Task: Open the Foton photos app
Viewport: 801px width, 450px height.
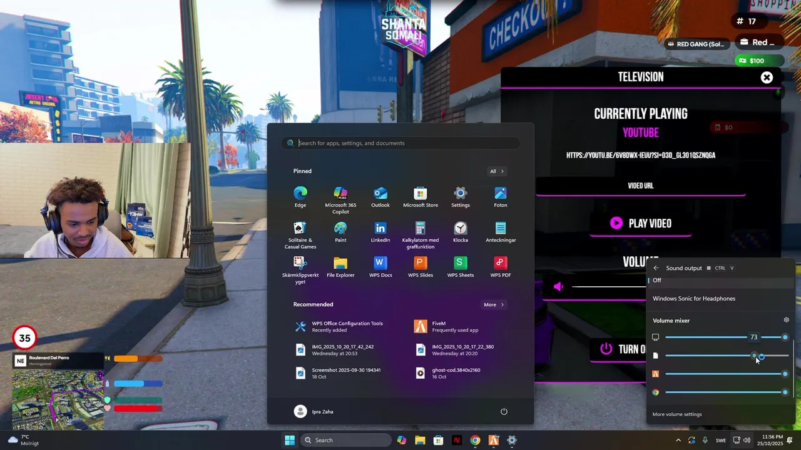Action: click(x=501, y=197)
